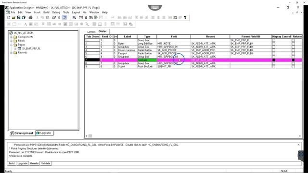Check Display Control for the Submit row

[x=273, y=66]
